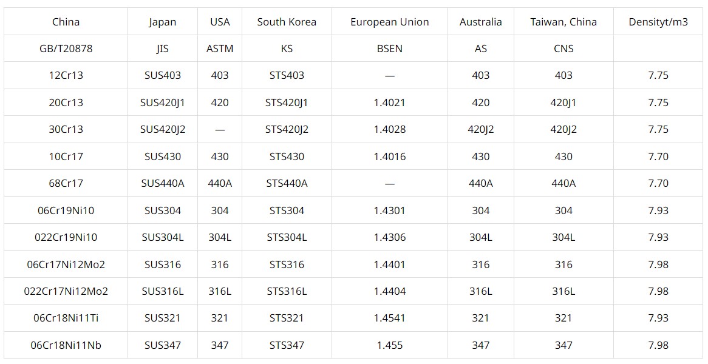708x364 pixels.
Task: Click the 06Cr19Ni10 grade cell
Action: click(66, 211)
